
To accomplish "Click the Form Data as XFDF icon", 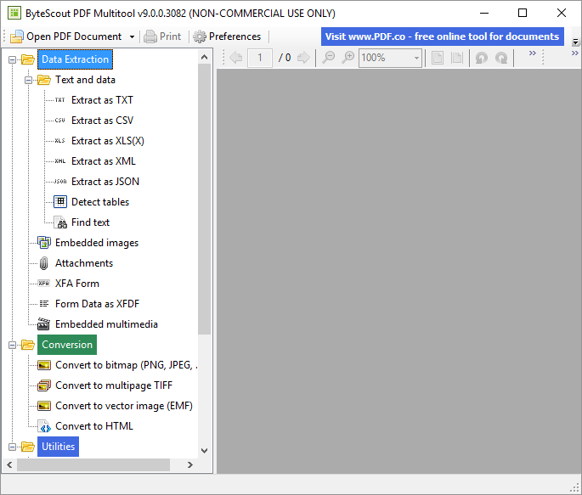I will coord(44,304).
